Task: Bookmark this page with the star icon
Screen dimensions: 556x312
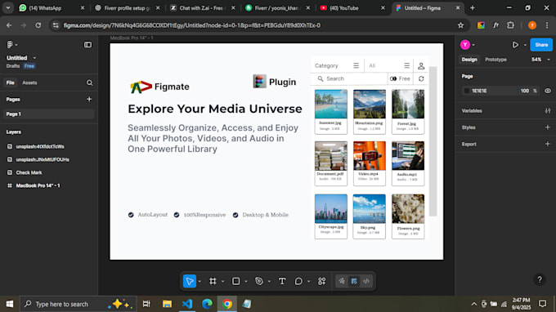Action: (460, 25)
